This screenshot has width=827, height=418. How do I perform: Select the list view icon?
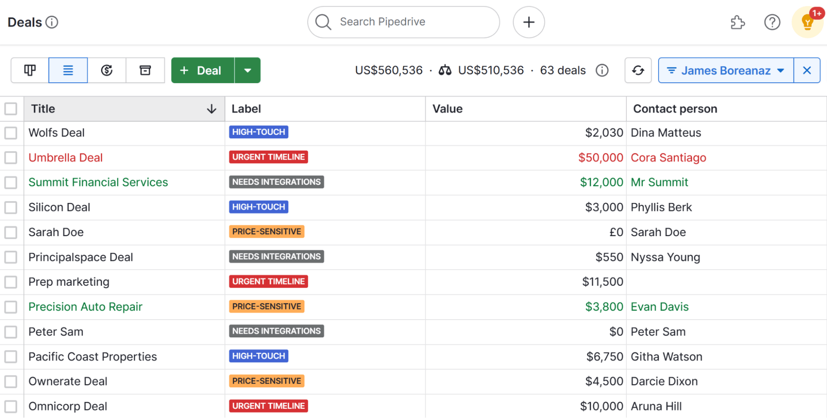(68, 70)
